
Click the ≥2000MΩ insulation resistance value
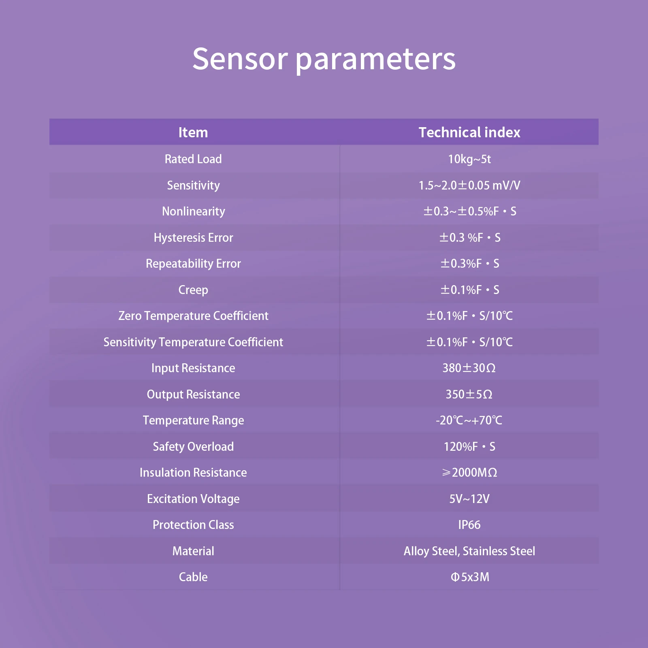point(469,473)
